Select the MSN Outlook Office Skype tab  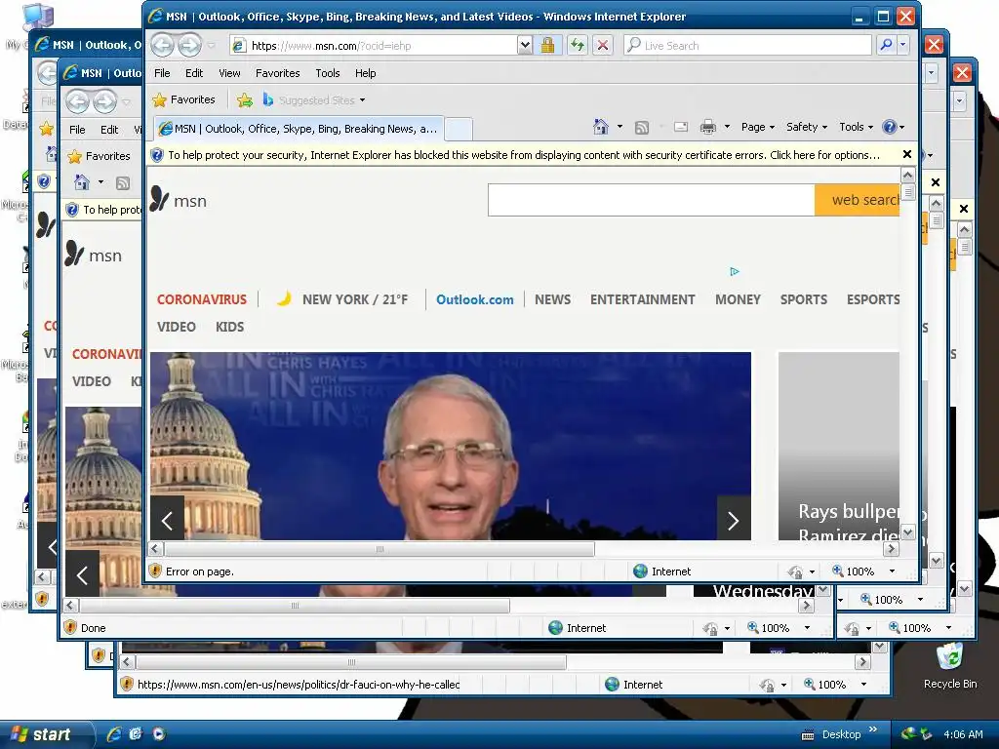[x=299, y=129]
